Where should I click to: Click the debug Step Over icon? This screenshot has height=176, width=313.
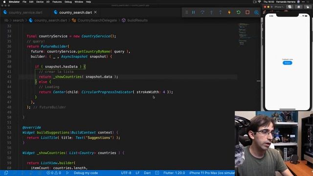[202, 12]
